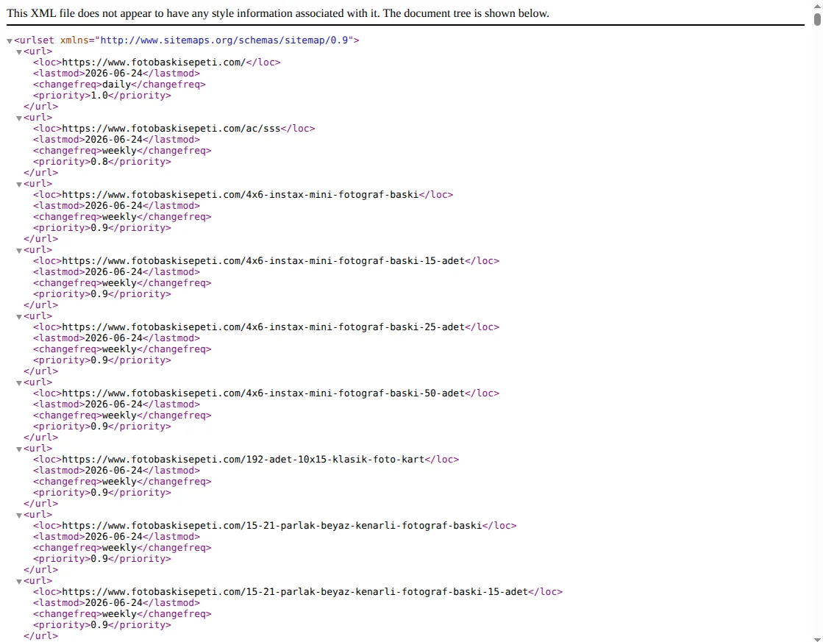
Task: Collapse url node for 15-21-parlak baski-15-adet
Action: (x=19, y=581)
